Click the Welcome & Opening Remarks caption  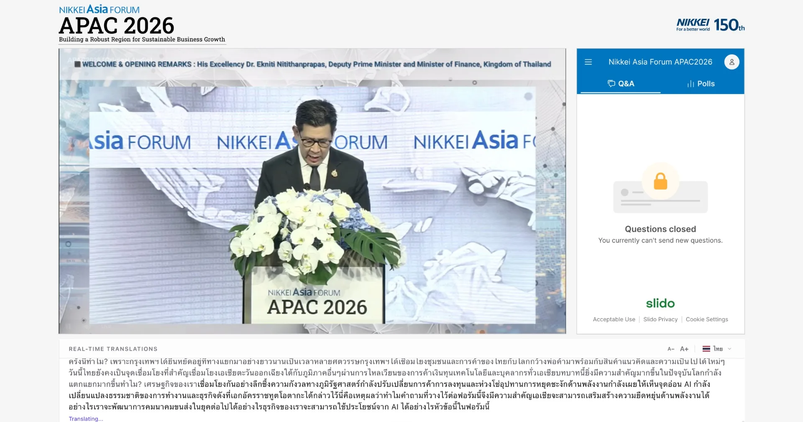coord(312,64)
